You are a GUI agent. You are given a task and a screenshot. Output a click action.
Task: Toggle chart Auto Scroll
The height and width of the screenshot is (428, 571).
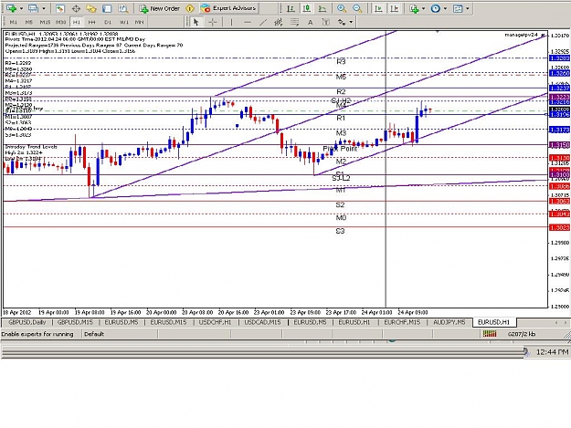click(379, 8)
